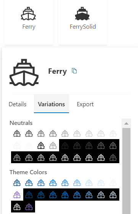Viewport: 138px width, 214px height.
Task: Open the Details tab
Action: (18, 104)
